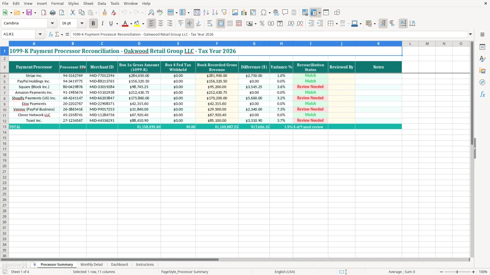Click the Export as PDF icon
This screenshot has height=275, width=490.
point(44,13)
